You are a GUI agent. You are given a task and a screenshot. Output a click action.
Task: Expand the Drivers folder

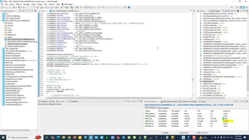(4, 30)
